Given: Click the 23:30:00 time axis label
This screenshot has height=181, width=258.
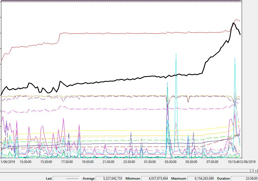Looking at the screenshot, I should point(129,162).
